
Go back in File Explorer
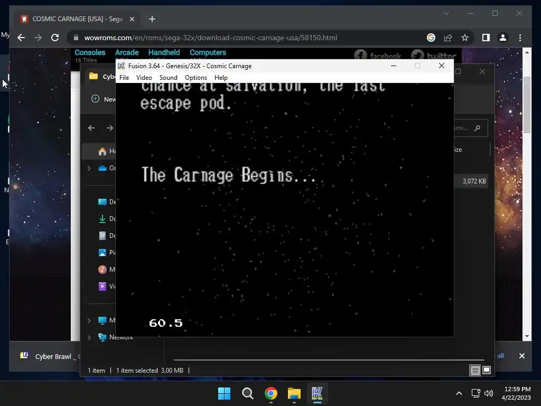click(x=91, y=128)
